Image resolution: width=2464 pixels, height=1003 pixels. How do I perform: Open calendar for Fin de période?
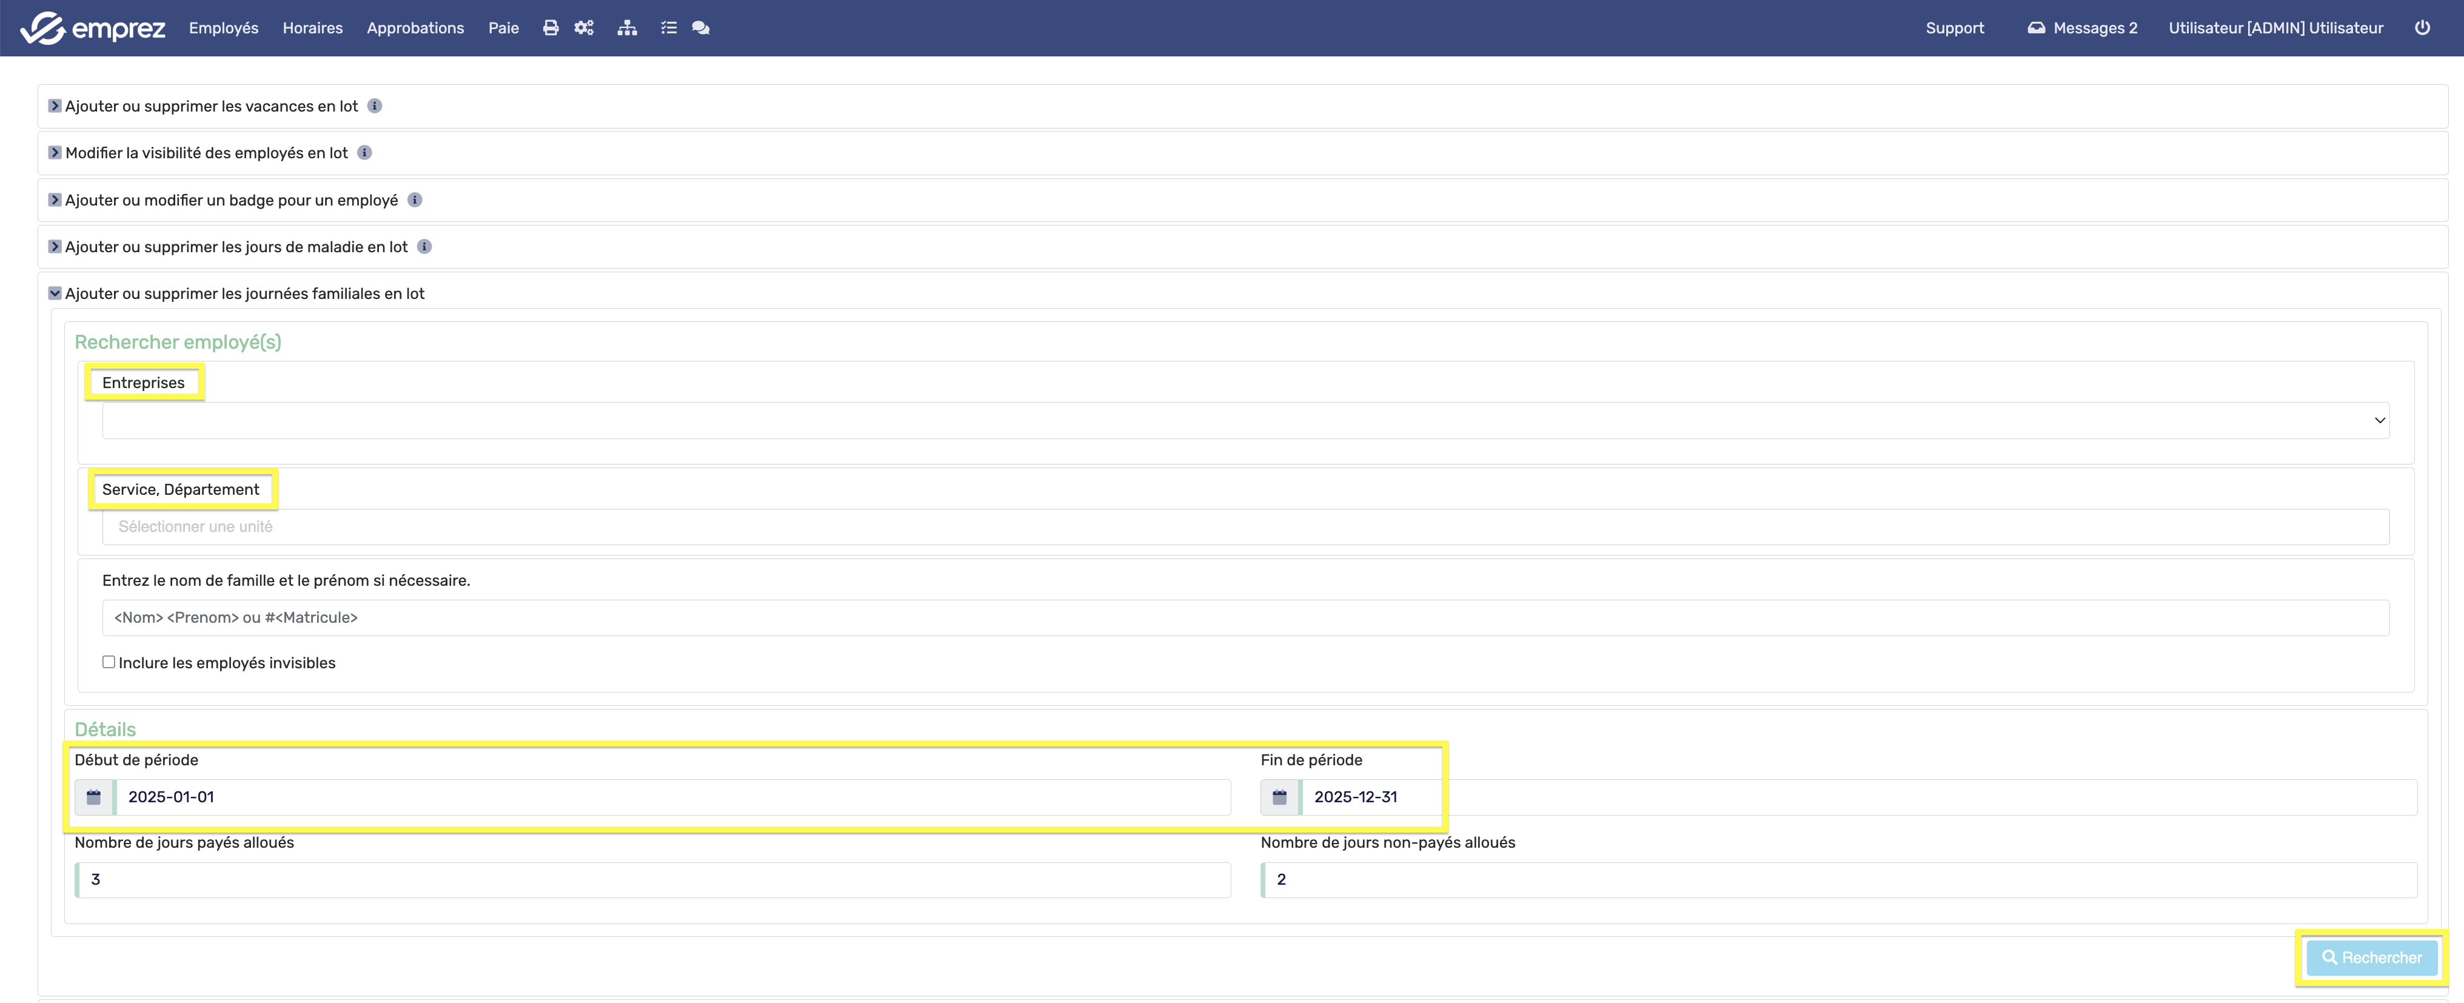tap(1280, 797)
